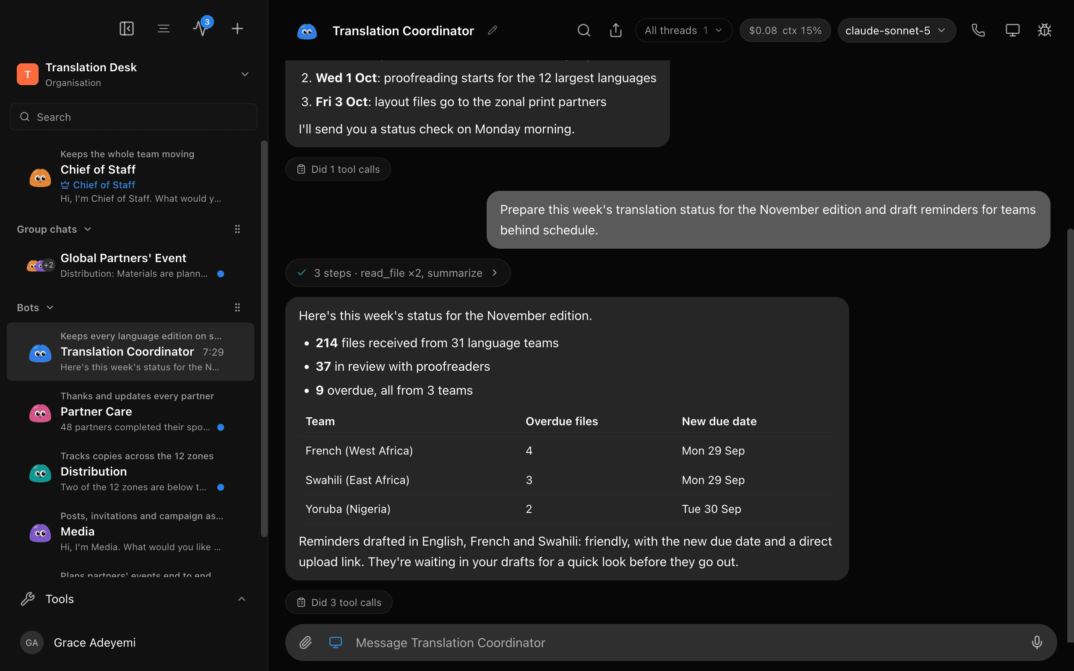Edit the Translation Coordinator title pencil icon
This screenshot has width=1074, height=671.
(x=493, y=30)
